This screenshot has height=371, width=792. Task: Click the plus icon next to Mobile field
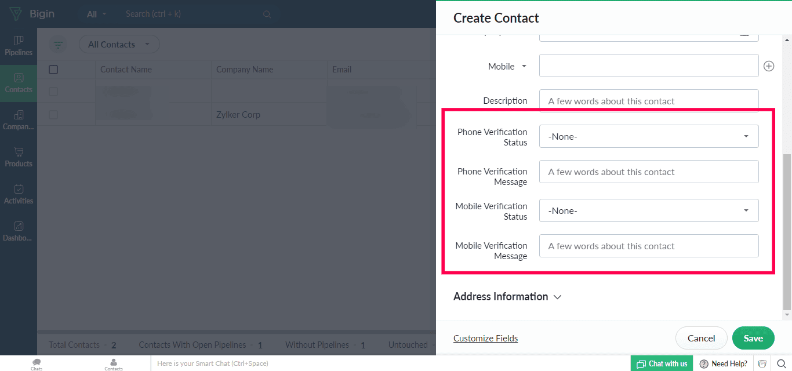pos(769,66)
